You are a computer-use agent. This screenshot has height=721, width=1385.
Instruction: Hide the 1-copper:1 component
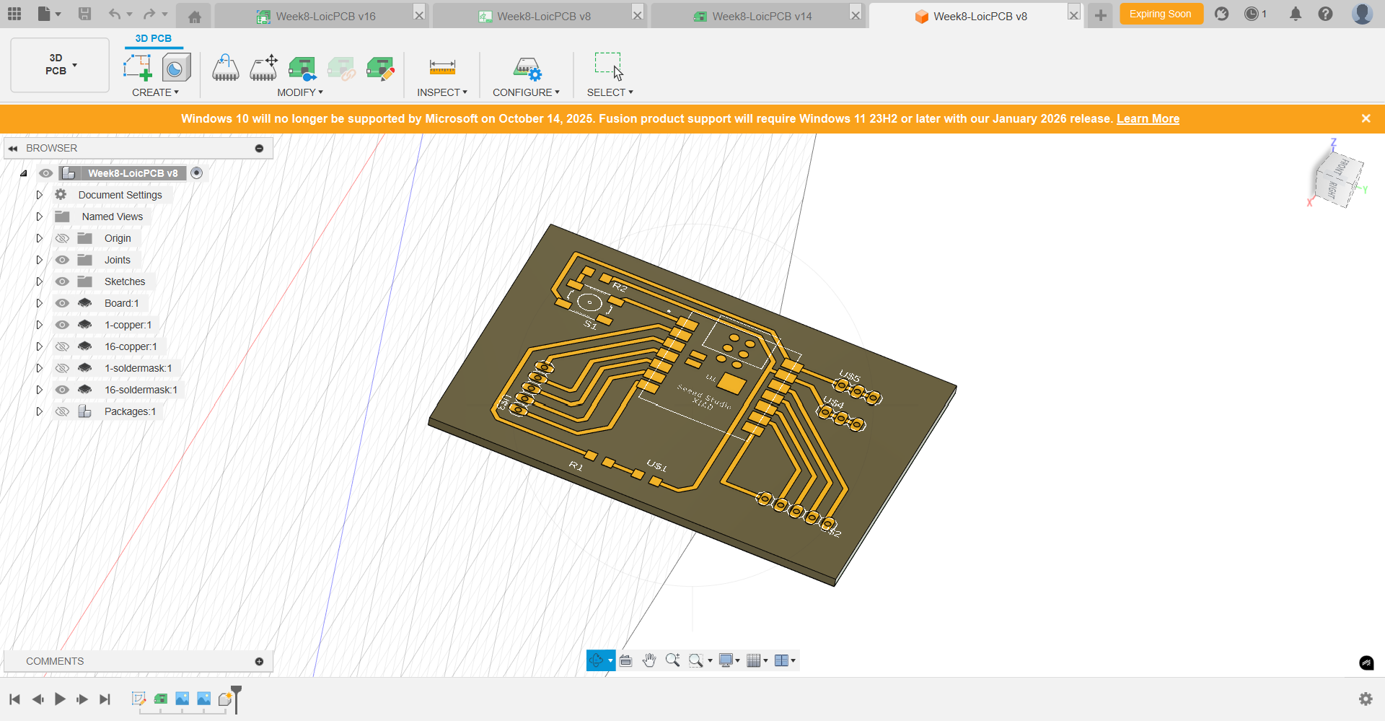pyautogui.click(x=63, y=325)
